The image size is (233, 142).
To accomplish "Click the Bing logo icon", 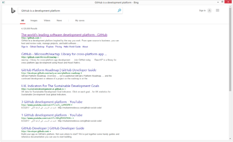I will [x=13, y=10].
